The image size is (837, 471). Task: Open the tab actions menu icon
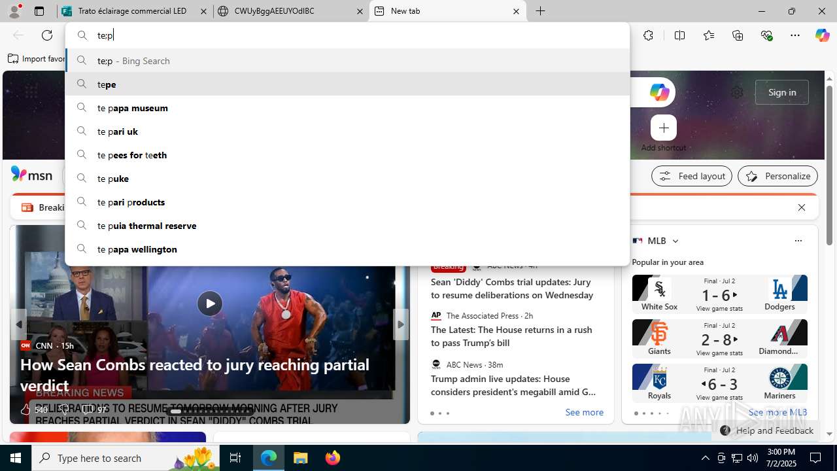39,11
